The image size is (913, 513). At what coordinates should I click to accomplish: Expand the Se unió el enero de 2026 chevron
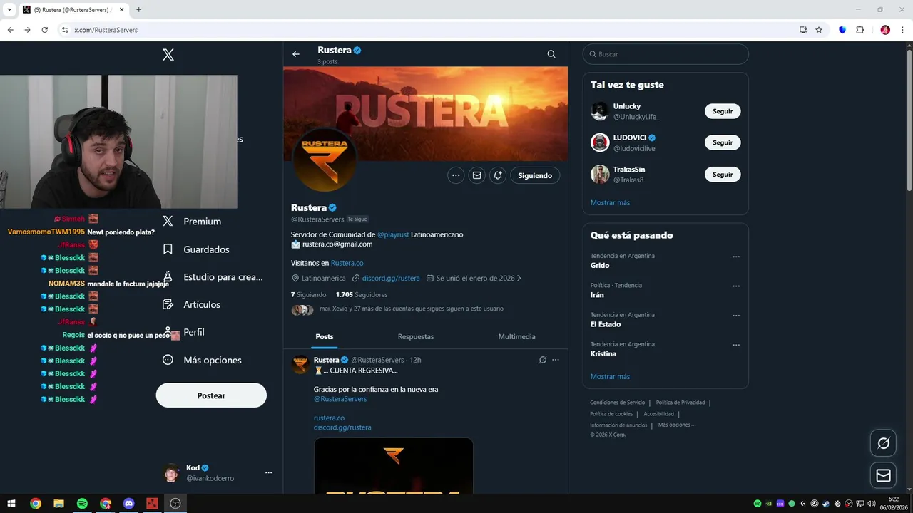(x=519, y=279)
